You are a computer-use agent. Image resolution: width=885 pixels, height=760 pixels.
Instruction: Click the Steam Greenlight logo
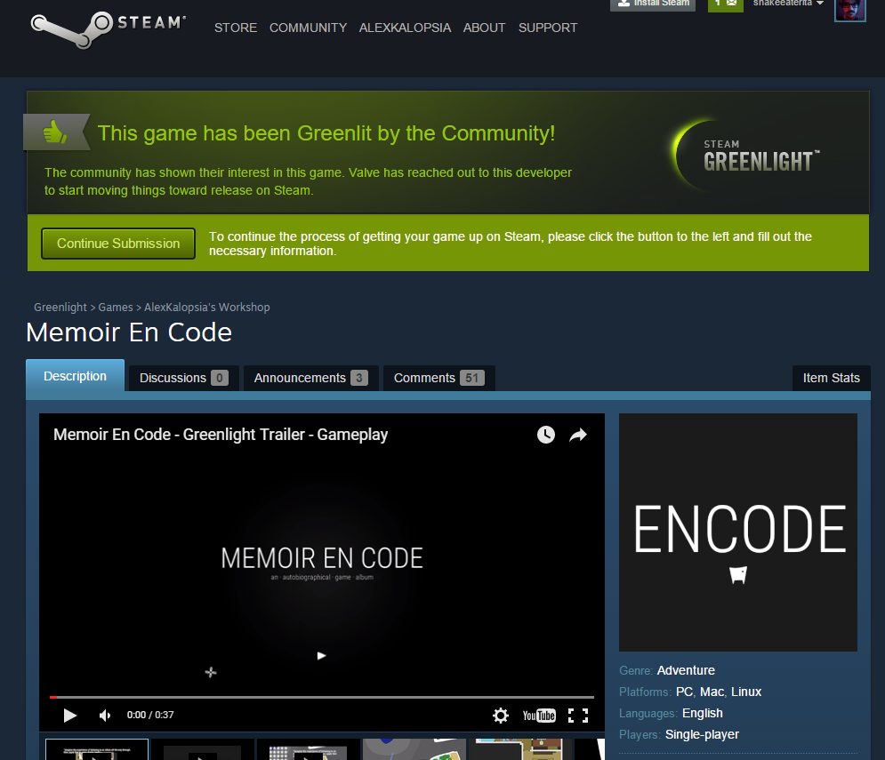click(x=747, y=156)
